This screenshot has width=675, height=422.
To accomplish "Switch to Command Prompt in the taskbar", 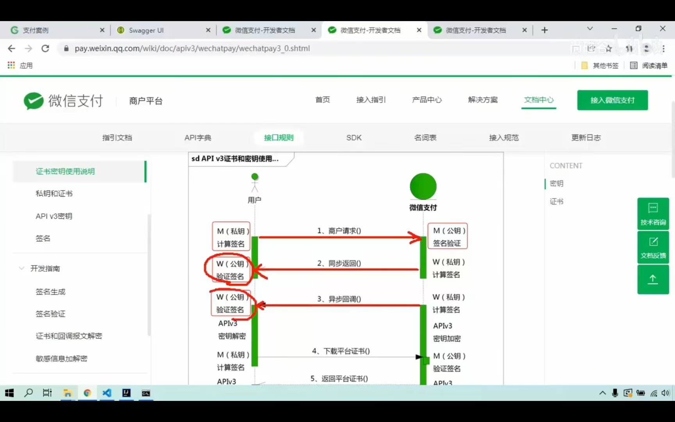I will pos(146,393).
